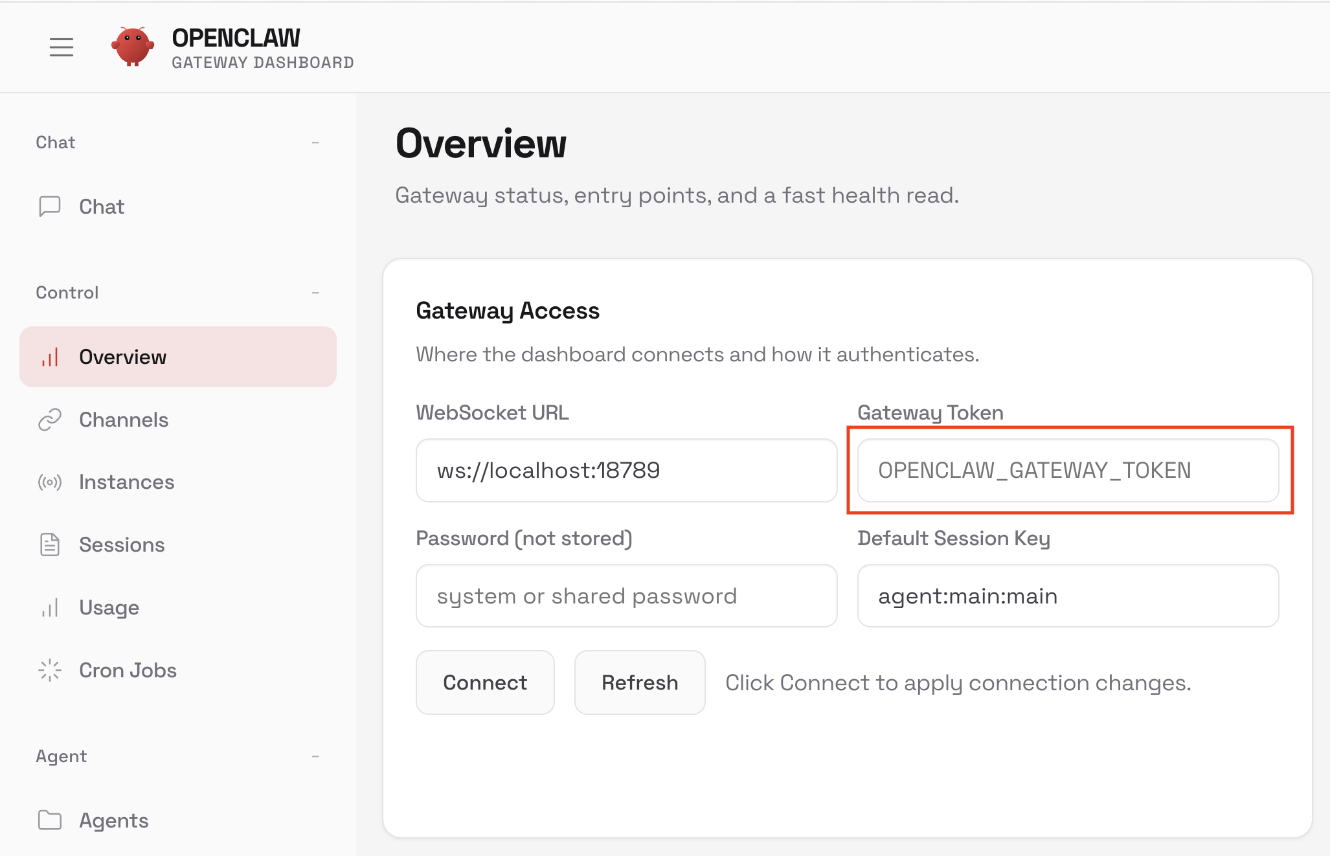Collapse the Chat sidebar section
The width and height of the screenshot is (1330, 856).
click(x=315, y=142)
